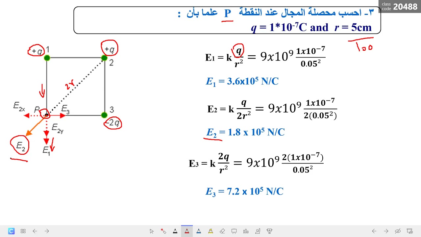This screenshot has height=237, width=421.
Task: Go to next slide using left toolbar arrow
Action: tap(47, 231)
